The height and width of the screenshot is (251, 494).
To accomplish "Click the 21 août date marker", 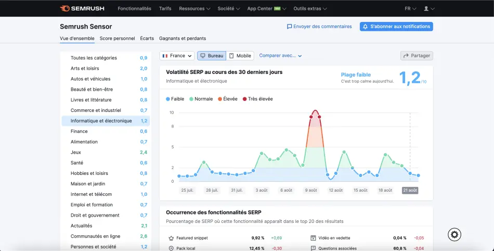I will click(410, 190).
